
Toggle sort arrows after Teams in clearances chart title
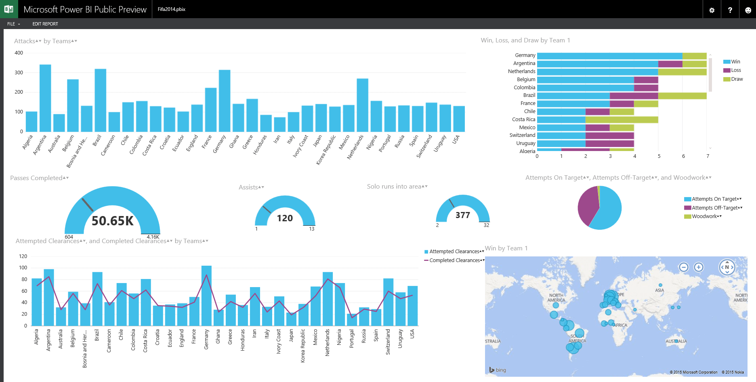205,241
